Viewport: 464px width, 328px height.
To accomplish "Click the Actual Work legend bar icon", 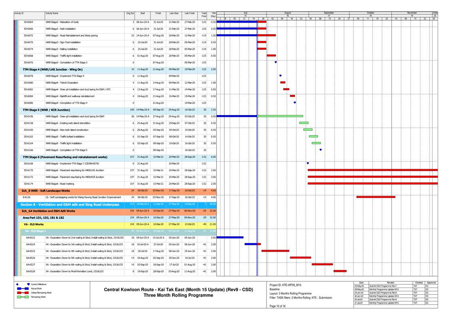I will pyautogui.click(x=22, y=288).
